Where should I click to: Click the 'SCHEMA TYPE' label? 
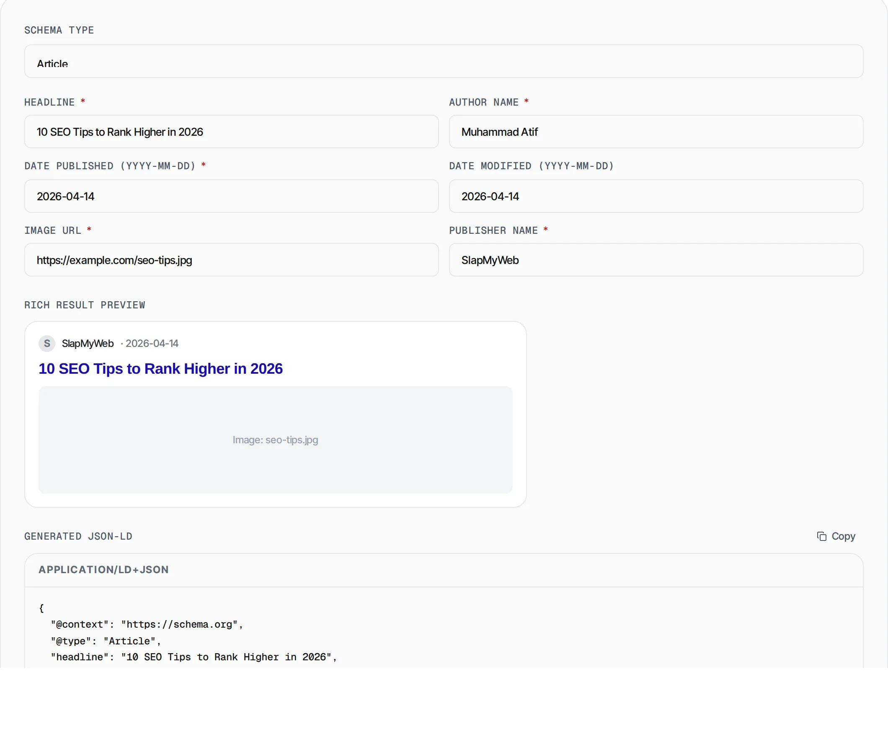click(59, 30)
